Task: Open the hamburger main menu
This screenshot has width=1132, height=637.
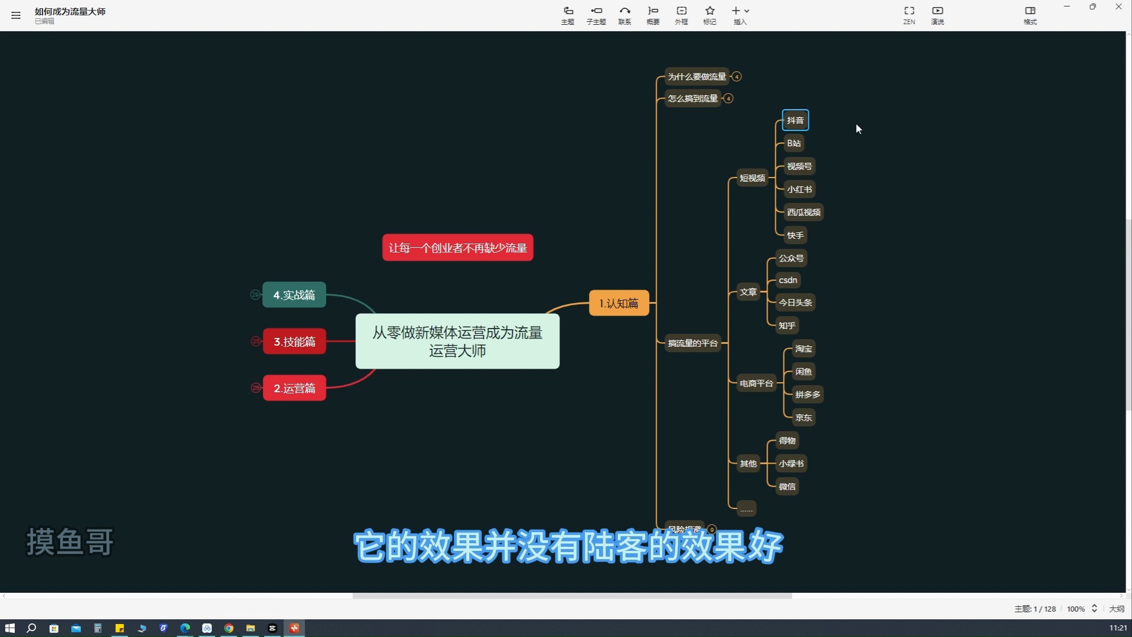Action: pyautogui.click(x=16, y=15)
